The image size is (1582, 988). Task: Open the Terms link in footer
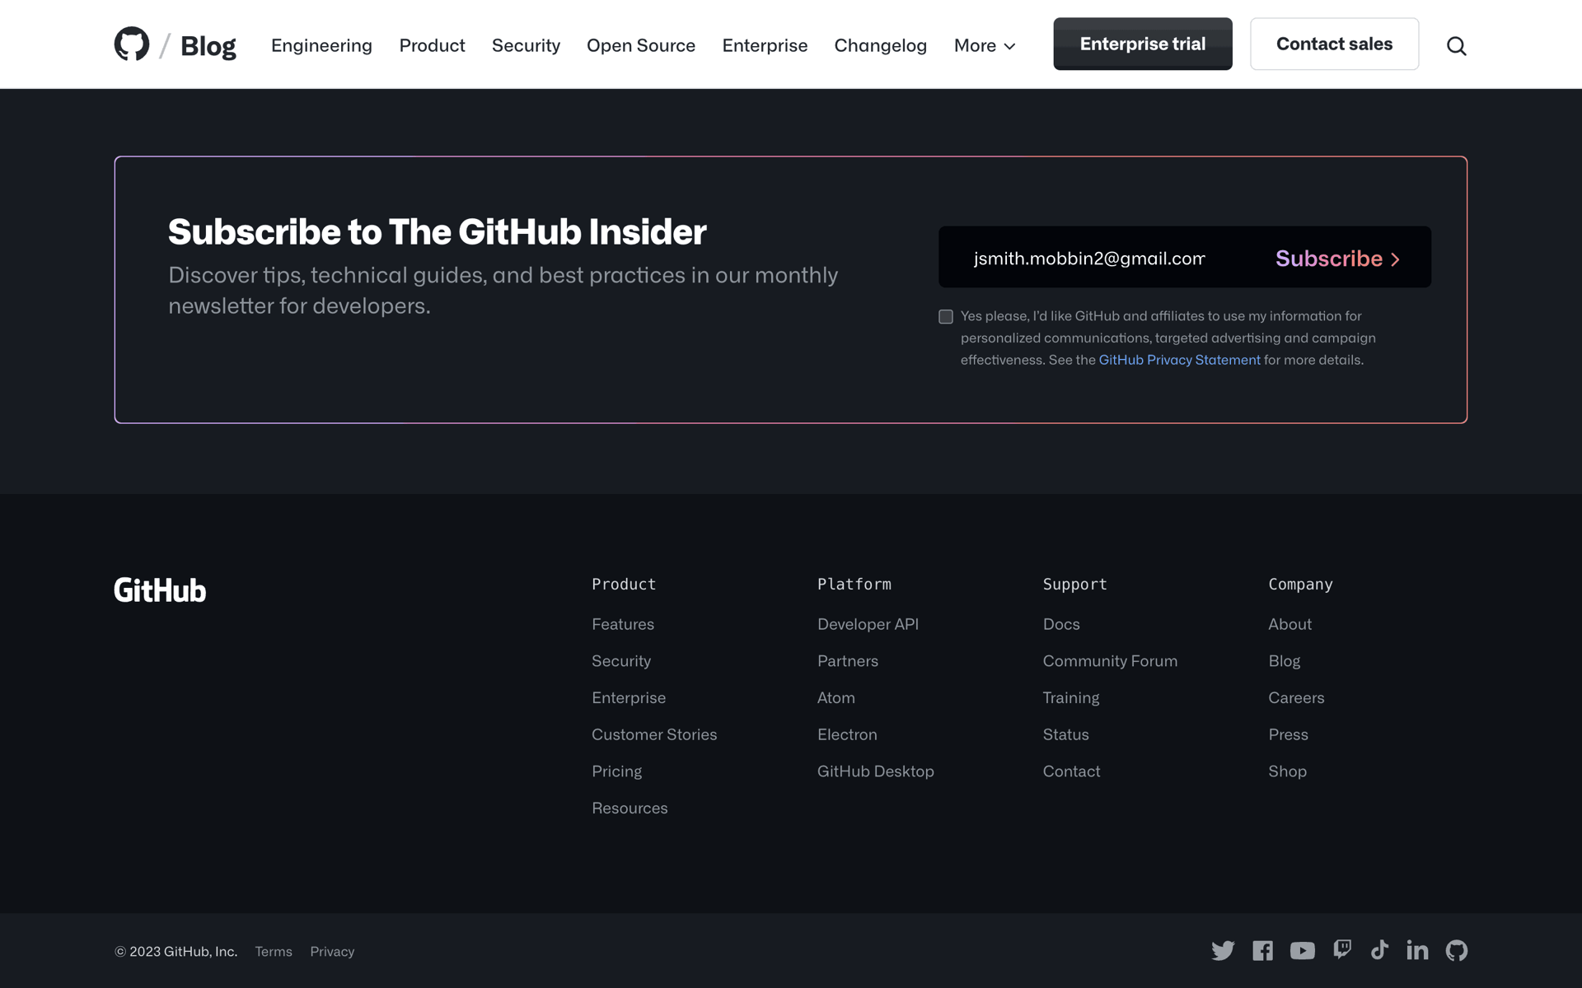(x=274, y=952)
